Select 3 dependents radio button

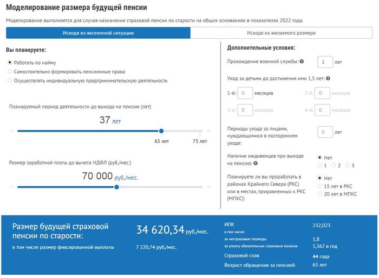click(347, 165)
